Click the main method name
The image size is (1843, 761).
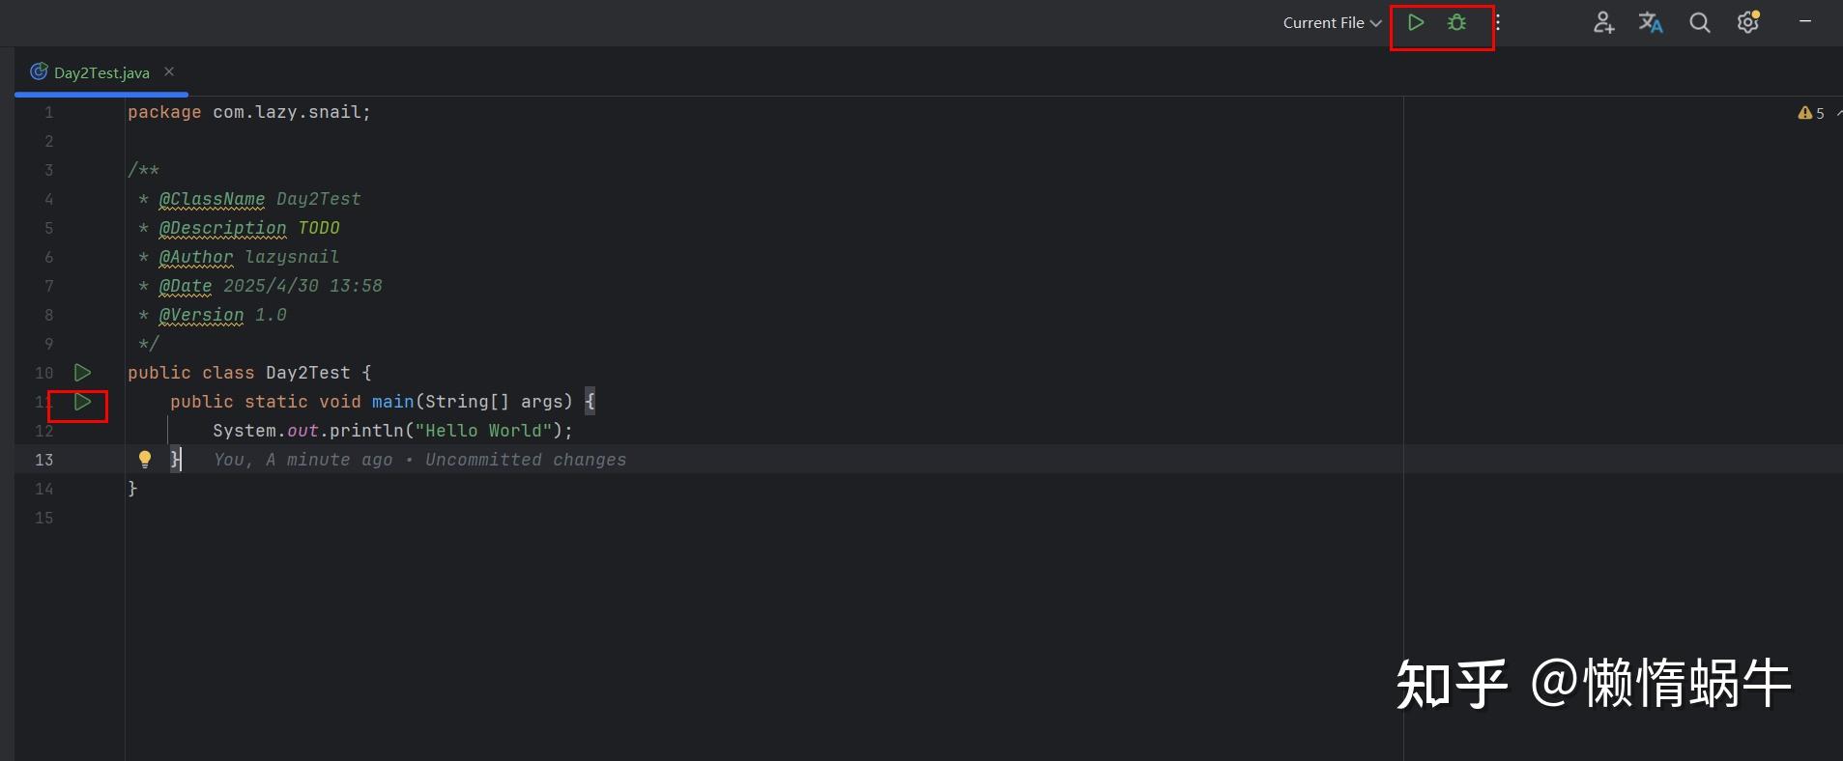392,402
